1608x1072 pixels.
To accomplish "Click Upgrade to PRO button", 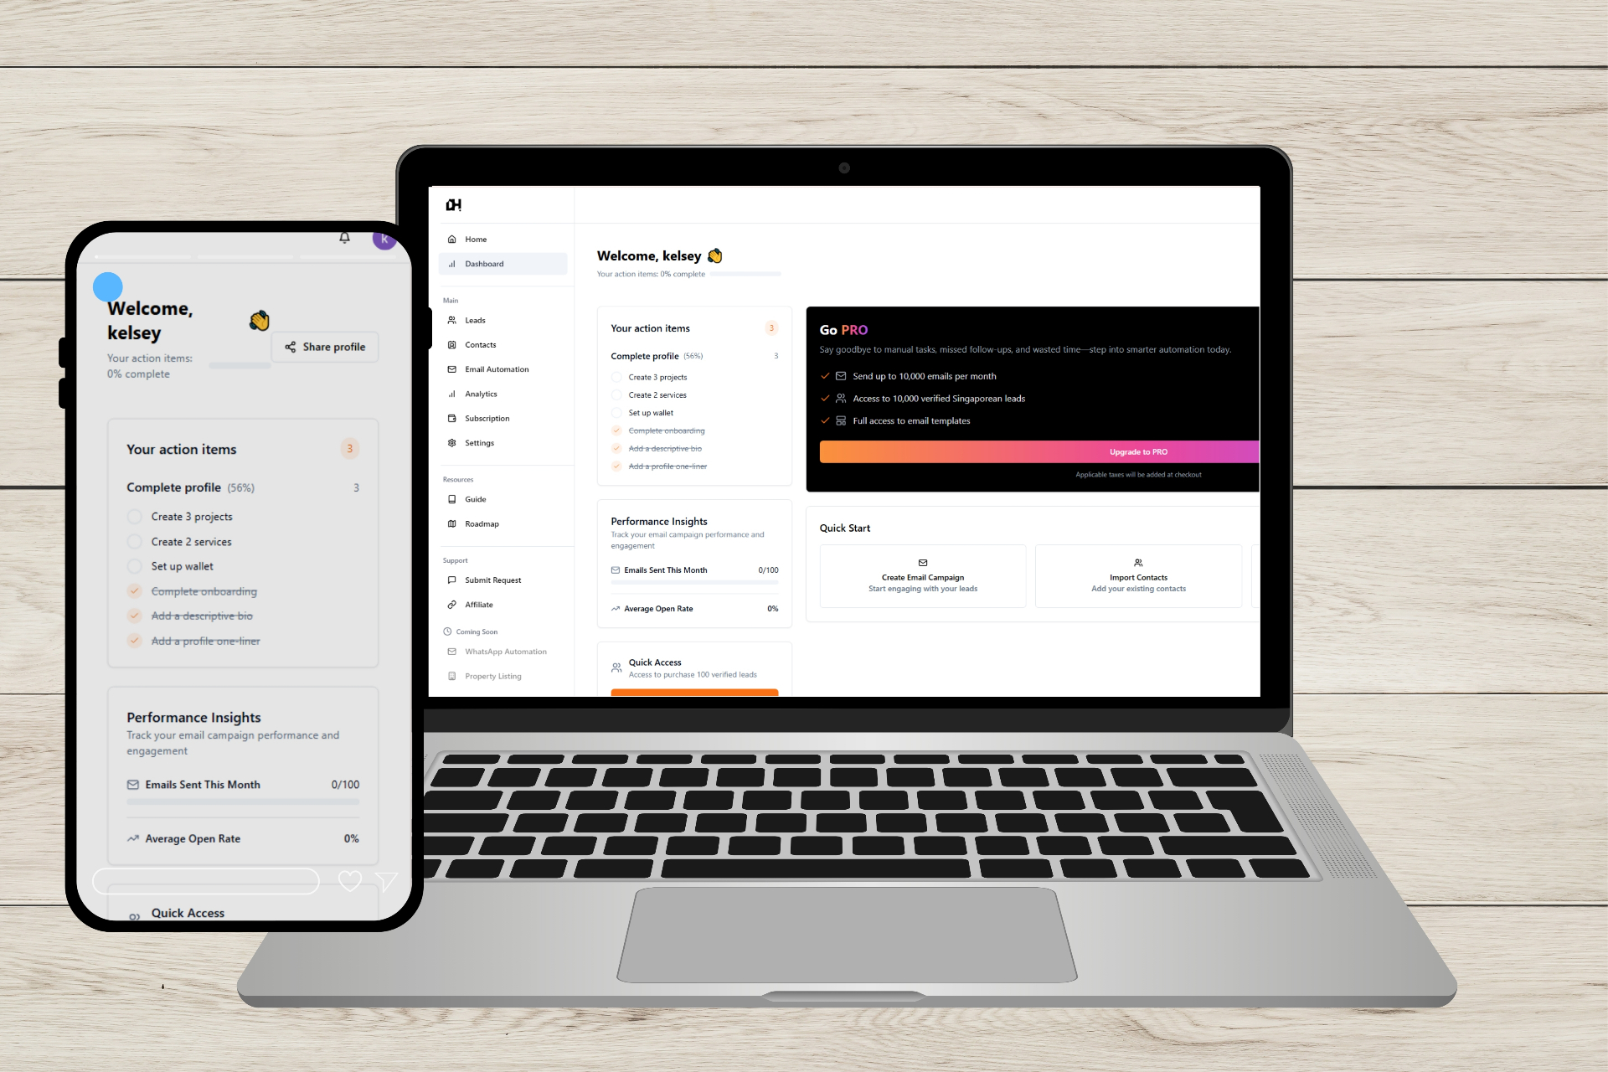I will click(x=1138, y=451).
